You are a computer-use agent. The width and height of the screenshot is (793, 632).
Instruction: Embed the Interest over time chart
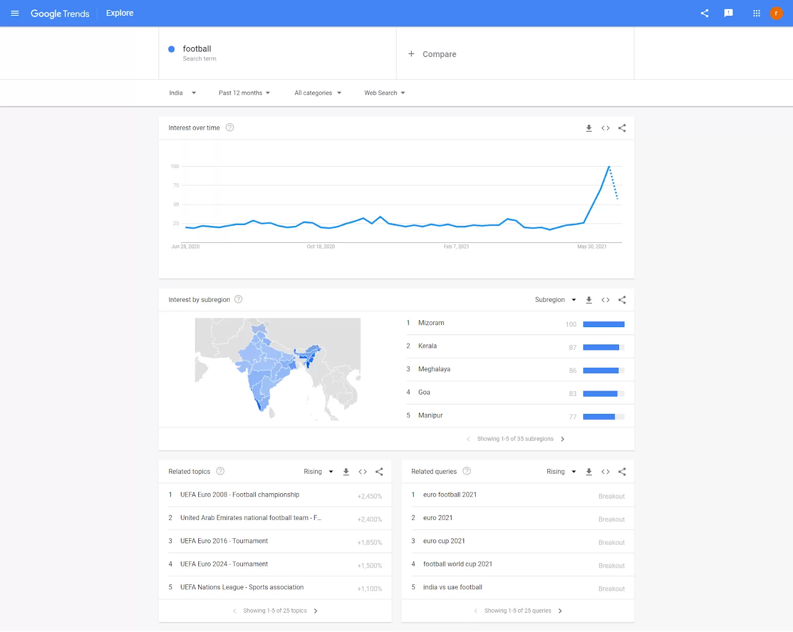click(605, 128)
